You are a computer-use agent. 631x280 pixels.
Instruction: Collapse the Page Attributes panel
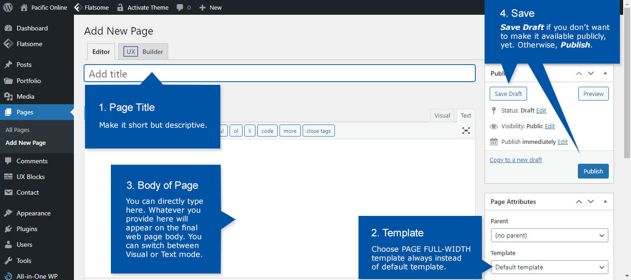[x=605, y=202]
